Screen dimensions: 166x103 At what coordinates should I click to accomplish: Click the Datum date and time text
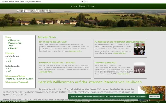pos(22,2)
